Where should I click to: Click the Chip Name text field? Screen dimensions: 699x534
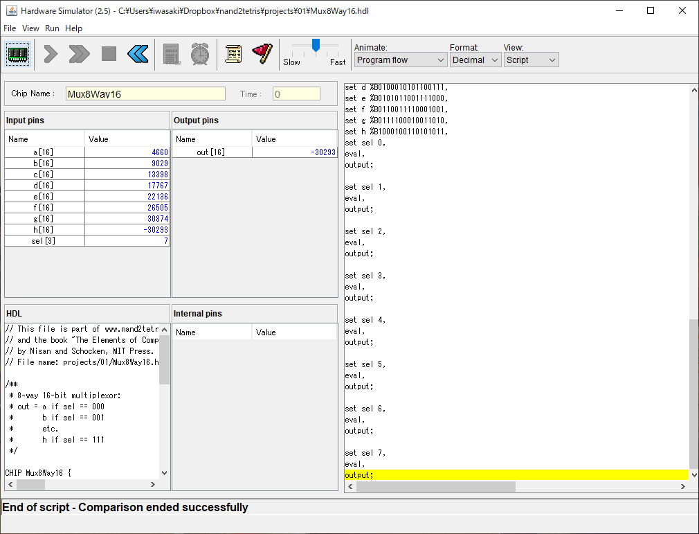145,94
